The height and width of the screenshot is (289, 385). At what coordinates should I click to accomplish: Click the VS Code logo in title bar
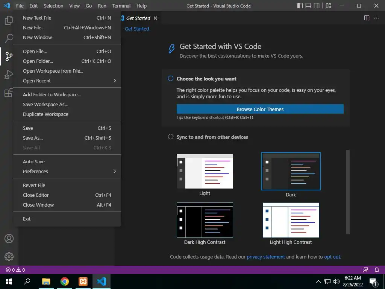pyautogui.click(x=7, y=6)
